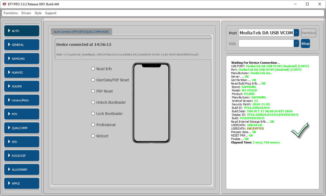
Task: Select the Reboot radio option
Action: pos(100,136)
